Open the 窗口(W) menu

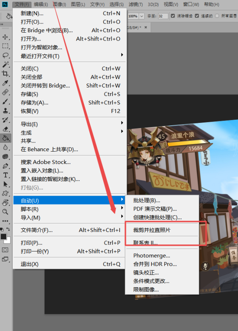191,4
